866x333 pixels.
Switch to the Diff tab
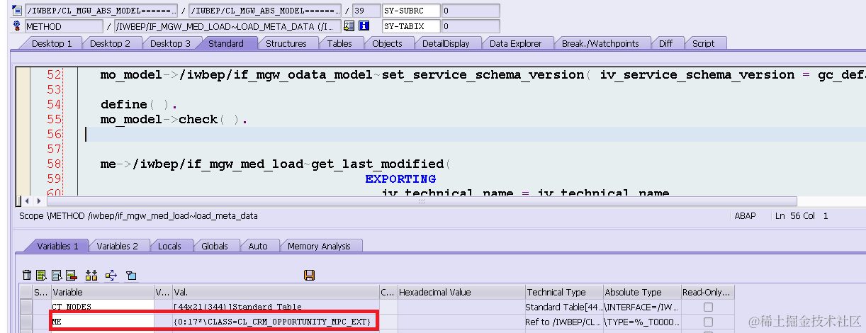pyautogui.click(x=665, y=43)
